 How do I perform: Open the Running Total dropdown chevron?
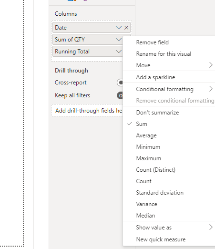(x=119, y=52)
